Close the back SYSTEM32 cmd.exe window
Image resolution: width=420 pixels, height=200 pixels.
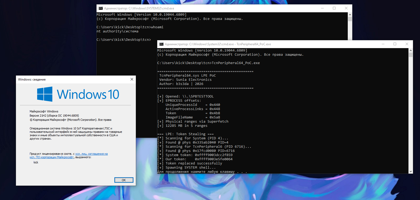coord(346,8)
